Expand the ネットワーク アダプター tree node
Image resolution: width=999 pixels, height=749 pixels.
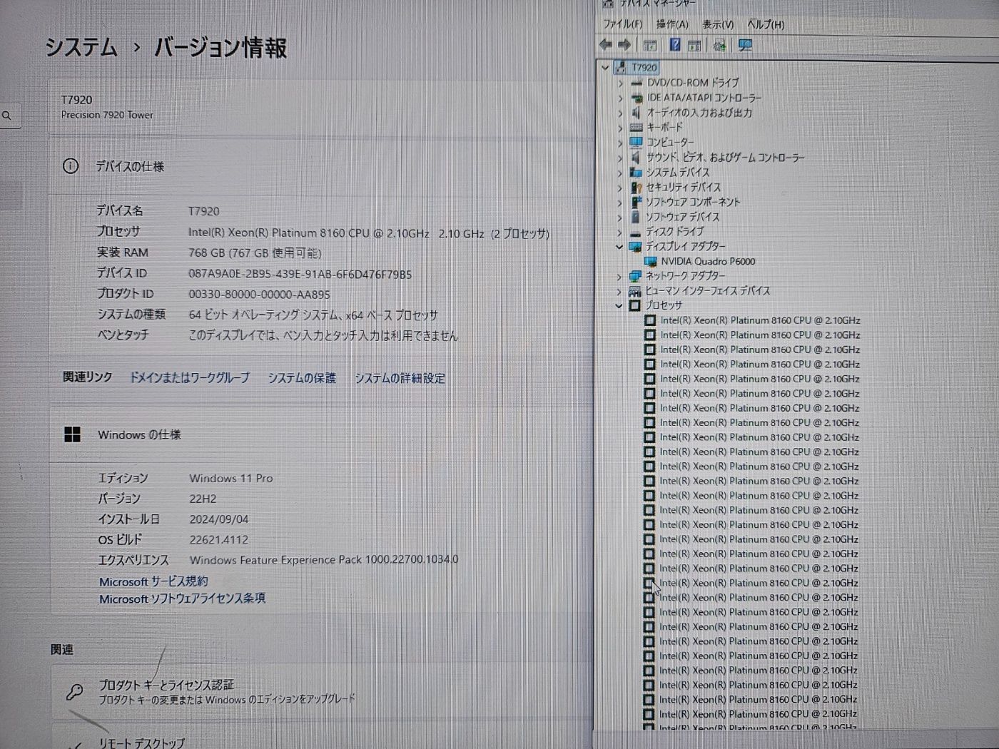[619, 276]
